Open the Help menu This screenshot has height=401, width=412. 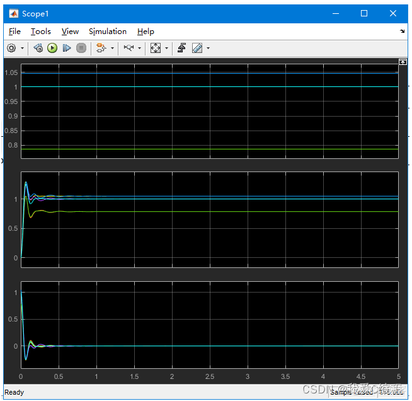coord(146,32)
